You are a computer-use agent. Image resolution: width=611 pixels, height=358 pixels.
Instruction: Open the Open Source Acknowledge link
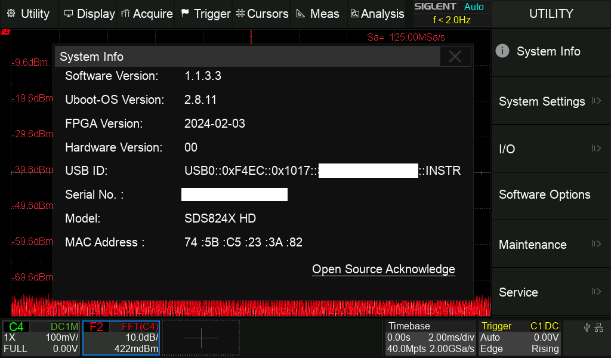tap(384, 269)
